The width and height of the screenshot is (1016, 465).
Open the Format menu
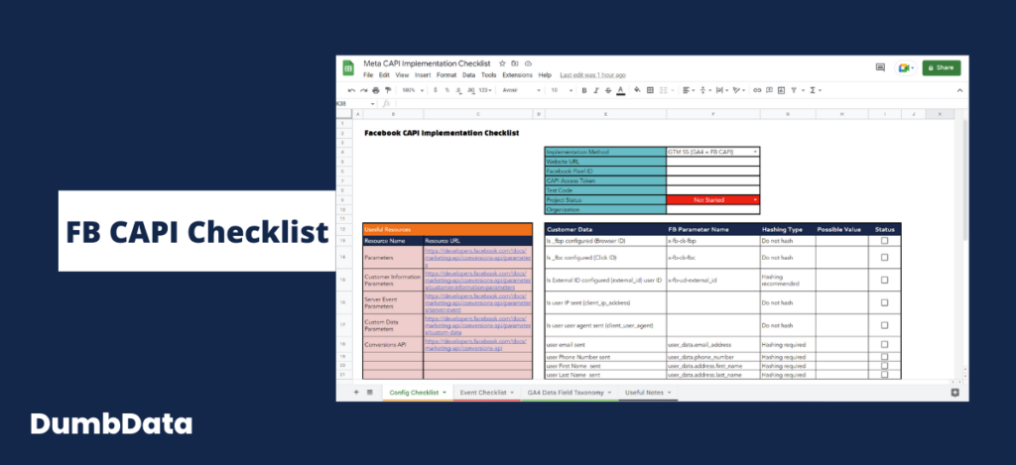[x=446, y=75]
